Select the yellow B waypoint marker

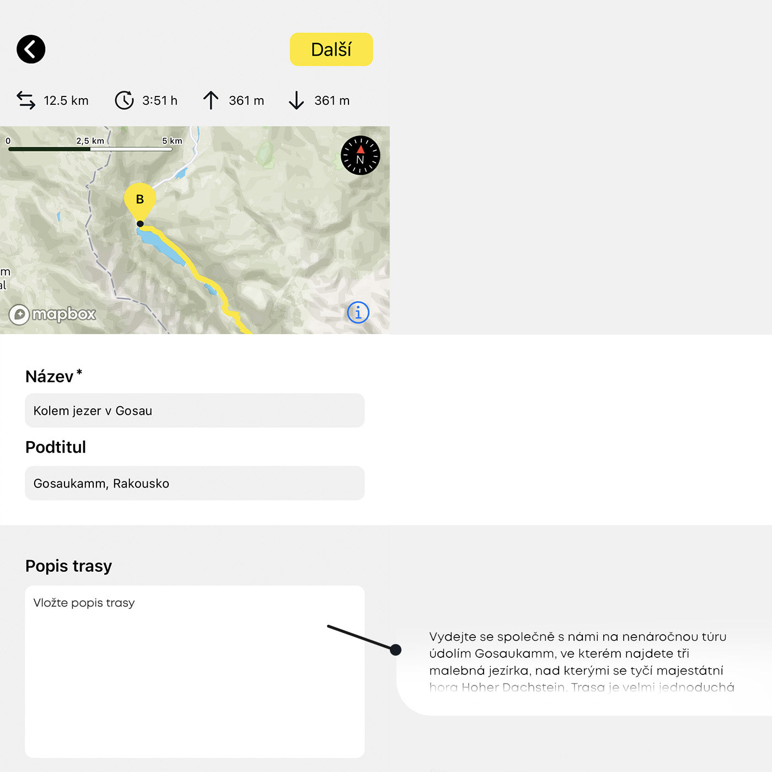coord(140,201)
